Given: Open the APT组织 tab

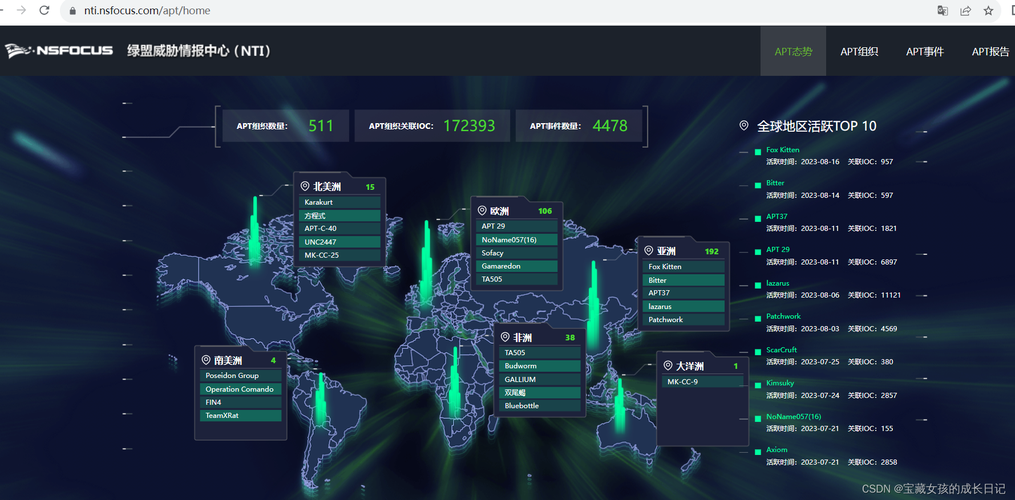Looking at the screenshot, I should tap(859, 51).
